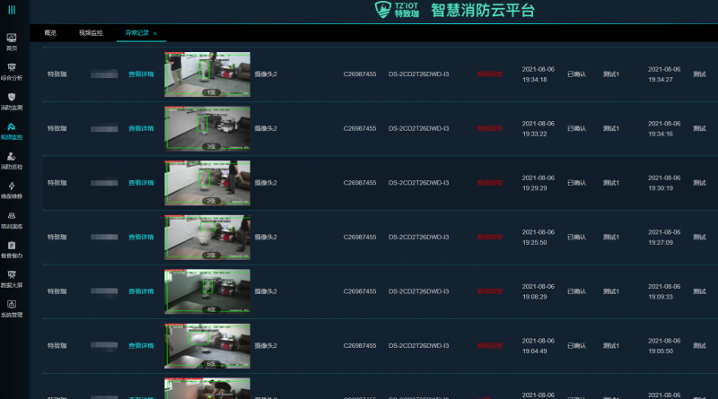Click 查看详情 for the 19:34:18 record
718x399 pixels.
141,74
